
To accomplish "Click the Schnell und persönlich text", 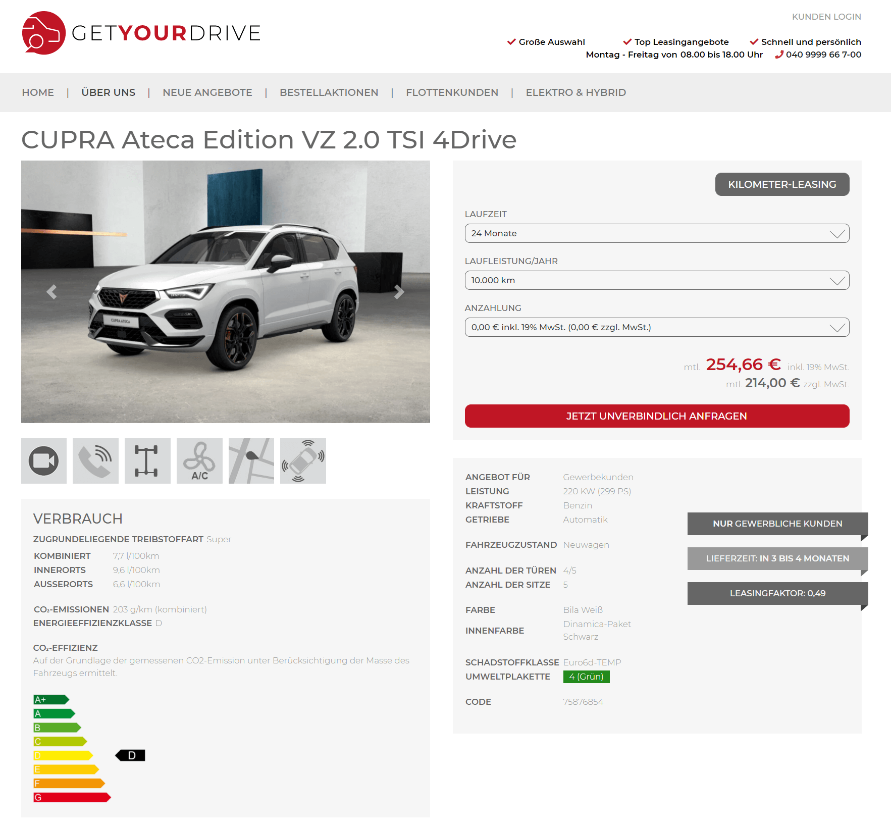I will [811, 42].
